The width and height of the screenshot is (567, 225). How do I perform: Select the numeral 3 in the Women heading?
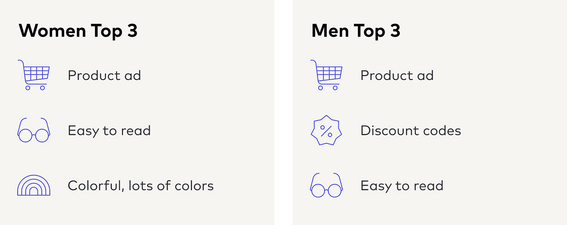tap(133, 31)
